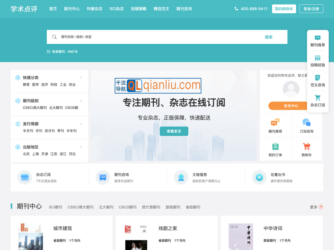This screenshot has height=250, width=334.
Task: Click phone icon next to 400-888-9411
Action: tap(237, 8)
